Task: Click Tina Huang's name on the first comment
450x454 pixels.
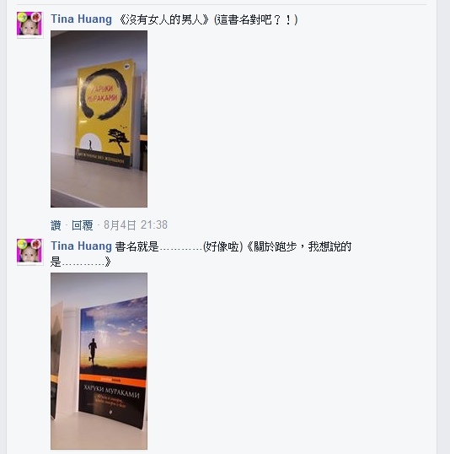Action: click(81, 19)
